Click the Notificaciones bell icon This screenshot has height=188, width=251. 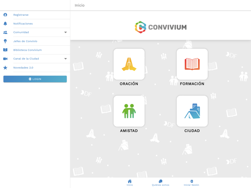coord(5,24)
